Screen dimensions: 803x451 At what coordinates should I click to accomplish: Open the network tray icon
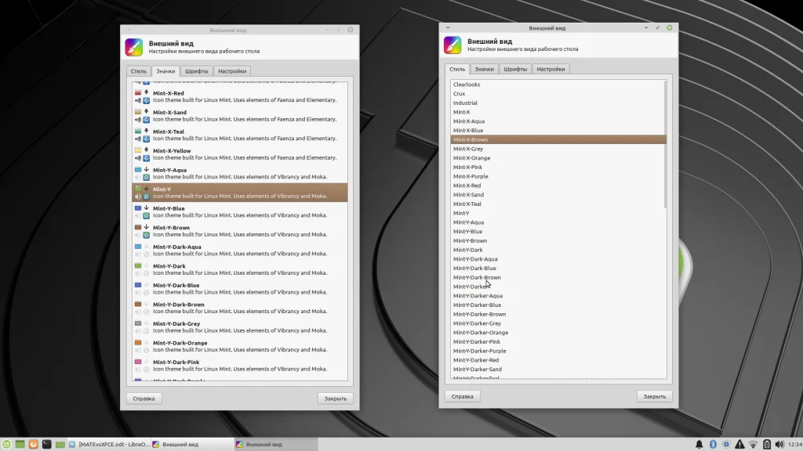pos(753,444)
